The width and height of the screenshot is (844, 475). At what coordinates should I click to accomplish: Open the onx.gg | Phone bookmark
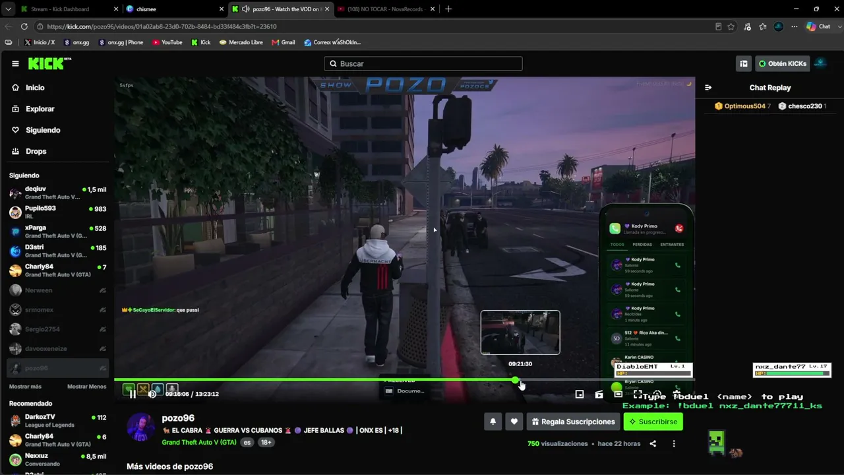(121, 42)
